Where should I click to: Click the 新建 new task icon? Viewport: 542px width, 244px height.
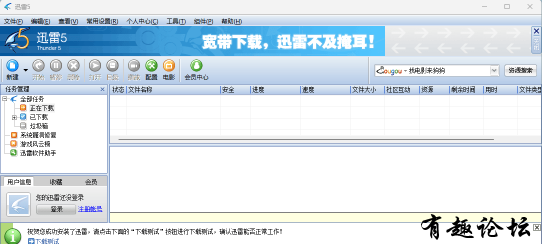point(12,65)
